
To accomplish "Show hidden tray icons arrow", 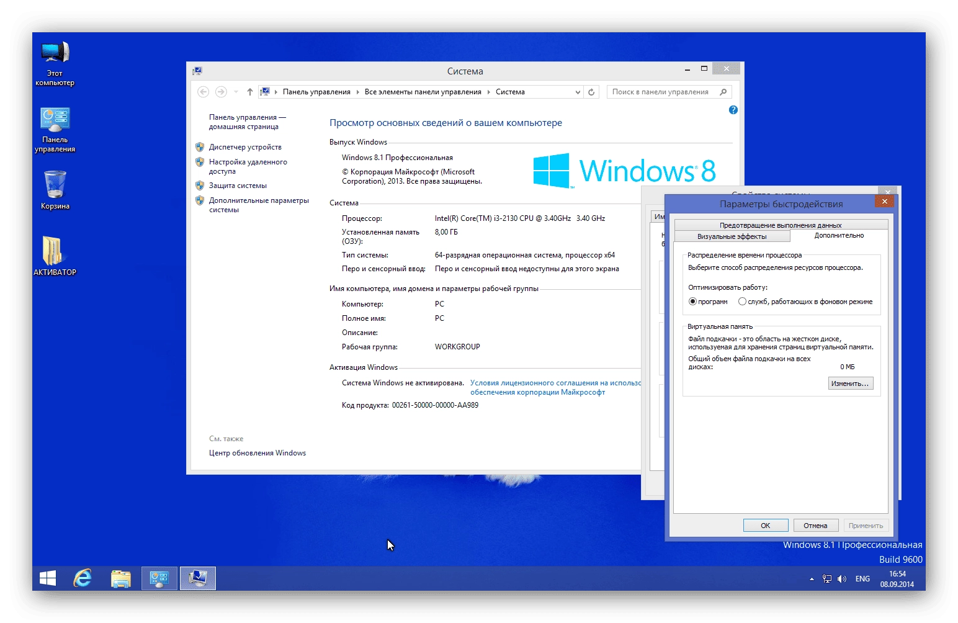I will pyautogui.click(x=812, y=579).
